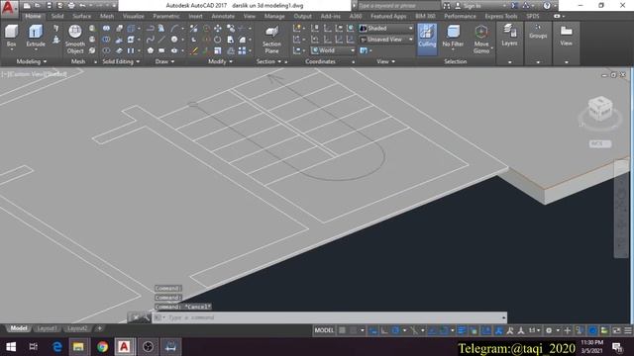This screenshot has height=356, width=634.
Task: Open File Explorer from taskbar
Action: [x=78, y=347]
